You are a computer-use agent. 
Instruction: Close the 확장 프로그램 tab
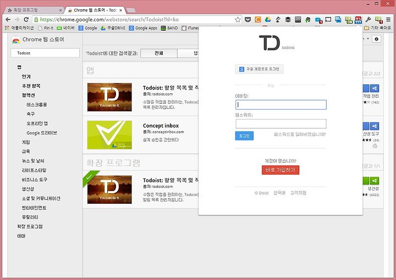pyautogui.click(x=61, y=10)
